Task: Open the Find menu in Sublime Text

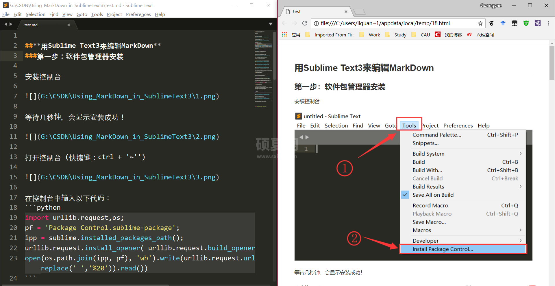Action: pos(53,14)
